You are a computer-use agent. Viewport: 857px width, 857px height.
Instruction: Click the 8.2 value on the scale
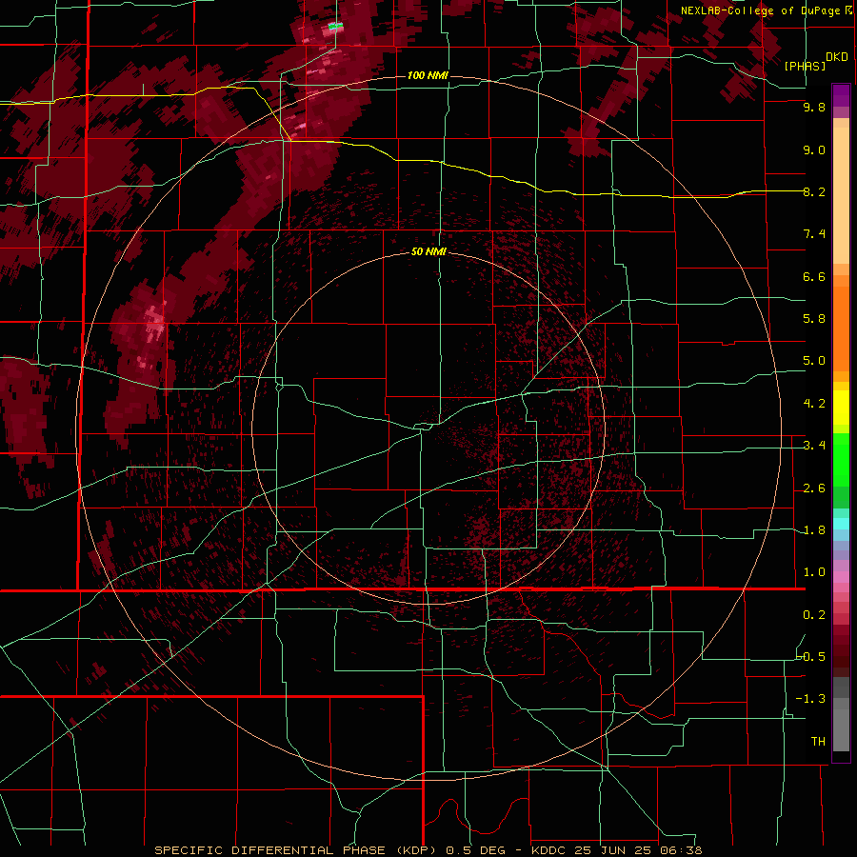click(814, 191)
